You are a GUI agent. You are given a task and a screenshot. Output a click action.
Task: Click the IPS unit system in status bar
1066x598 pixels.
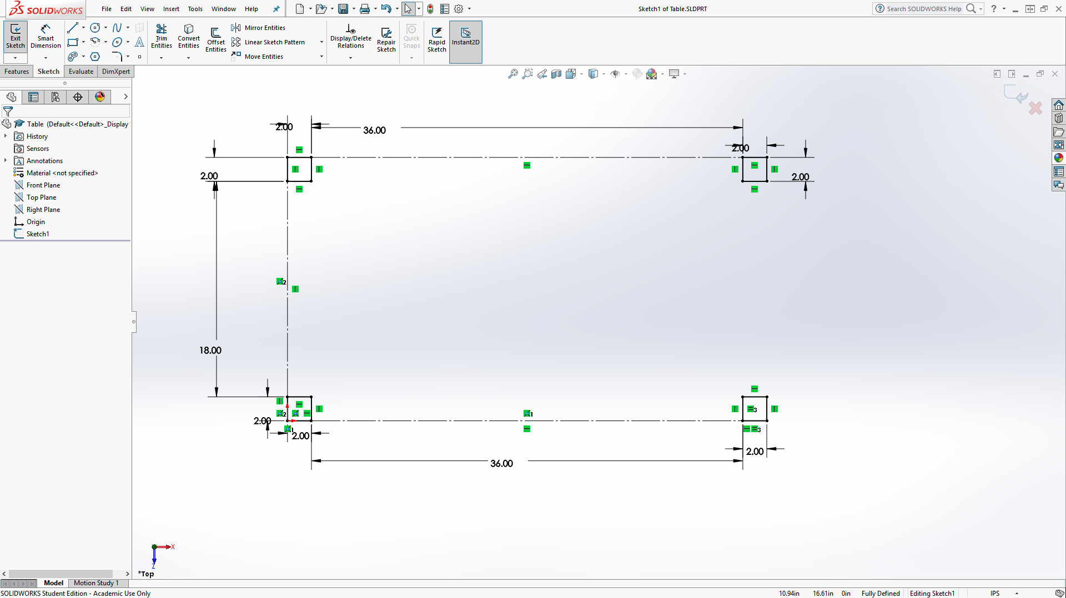coord(995,593)
